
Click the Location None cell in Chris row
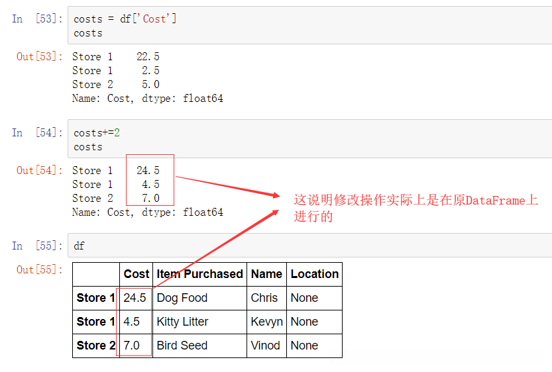click(x=314, y=298)
